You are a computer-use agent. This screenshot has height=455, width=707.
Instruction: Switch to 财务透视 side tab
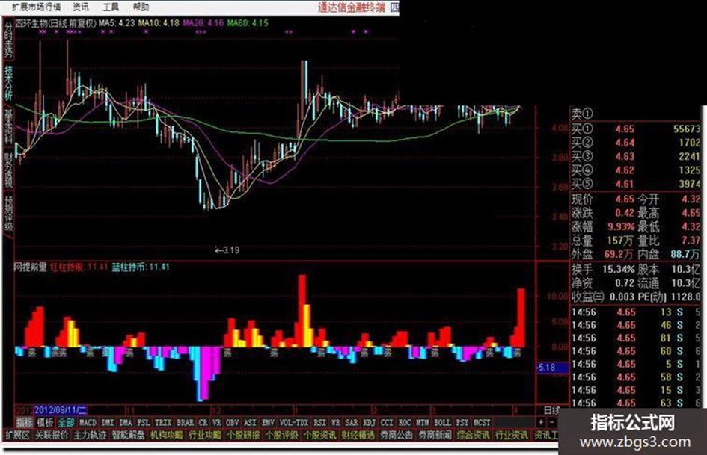click(8, 170)
